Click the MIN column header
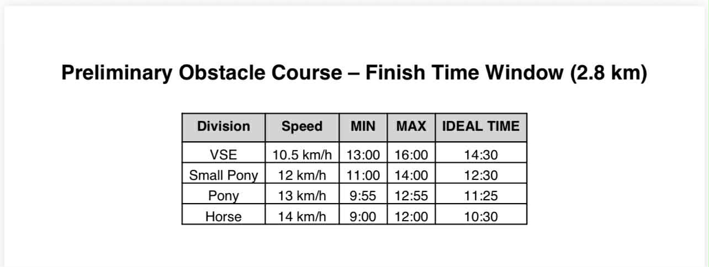The height and width of the screenshot is (267, 709). [x=363, y=126]
